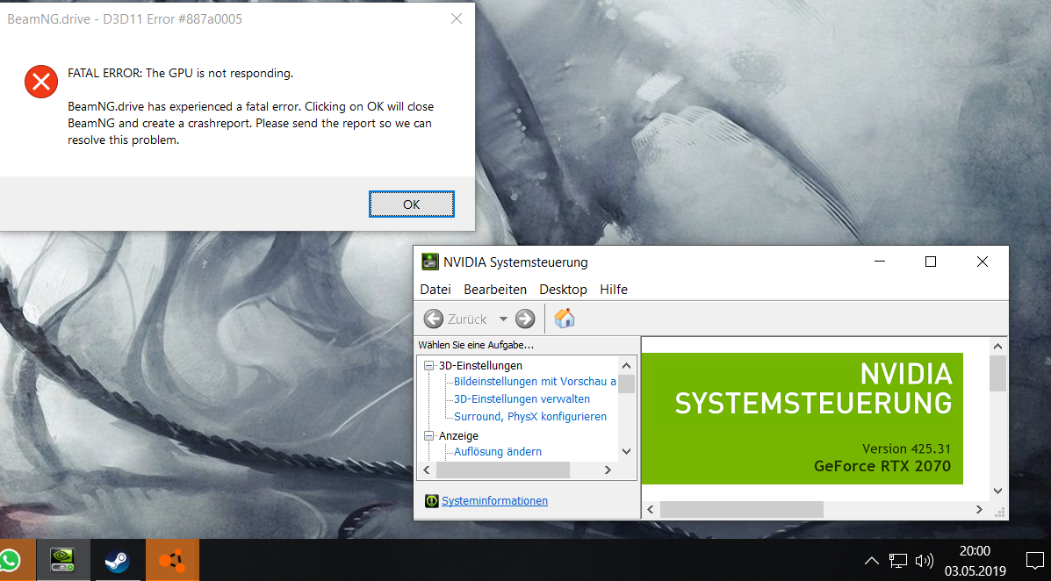
Task: Open the volume tray icon
Action: [x=925, y=561]
